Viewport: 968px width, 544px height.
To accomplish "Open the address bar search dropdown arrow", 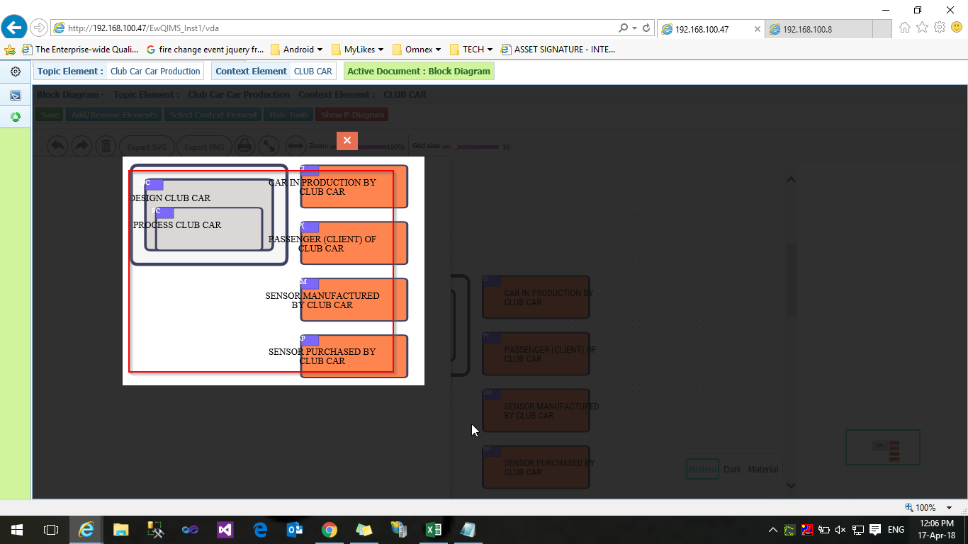I will click(634, 28).
